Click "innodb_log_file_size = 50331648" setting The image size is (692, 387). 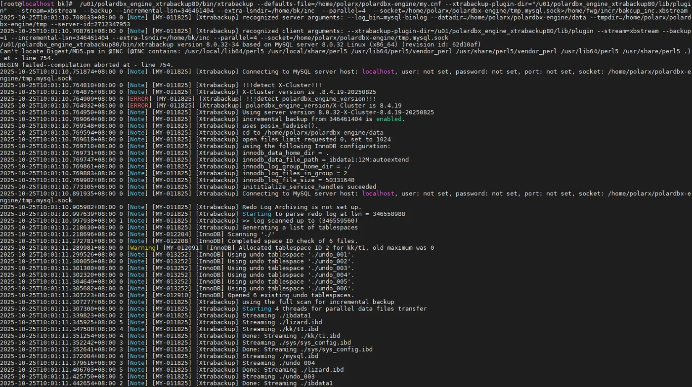tap(298, 180)
